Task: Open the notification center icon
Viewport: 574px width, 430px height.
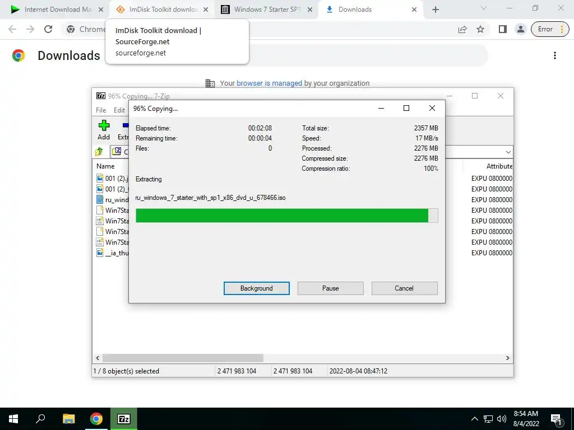Action: [x=557, y=419]
